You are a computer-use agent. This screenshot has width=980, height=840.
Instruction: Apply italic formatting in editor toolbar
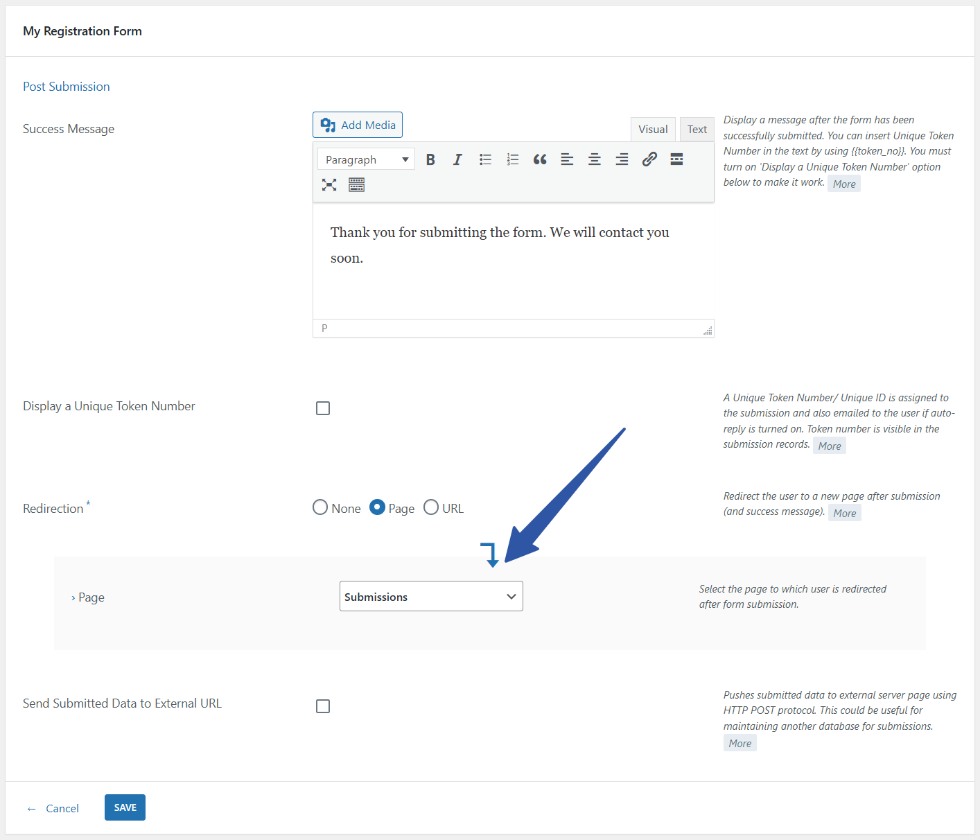pos(457,159)
